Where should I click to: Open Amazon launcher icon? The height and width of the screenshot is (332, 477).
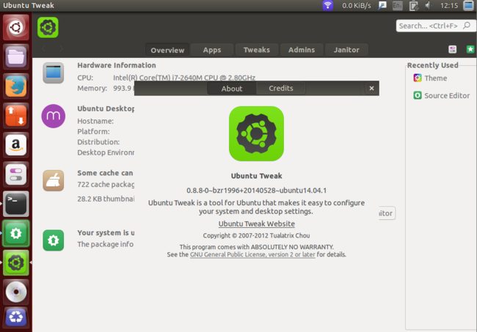coord(16,145)
